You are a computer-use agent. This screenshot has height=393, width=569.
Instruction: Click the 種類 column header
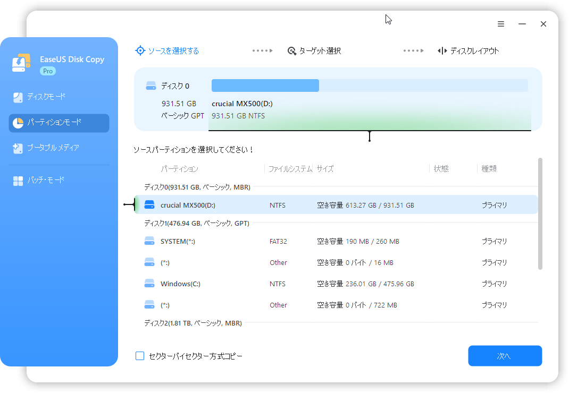(x=489, y=169)
